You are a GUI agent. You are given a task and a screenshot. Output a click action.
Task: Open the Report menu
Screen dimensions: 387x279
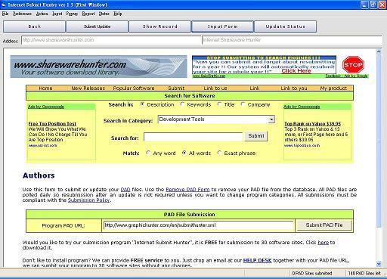[88, 14]
